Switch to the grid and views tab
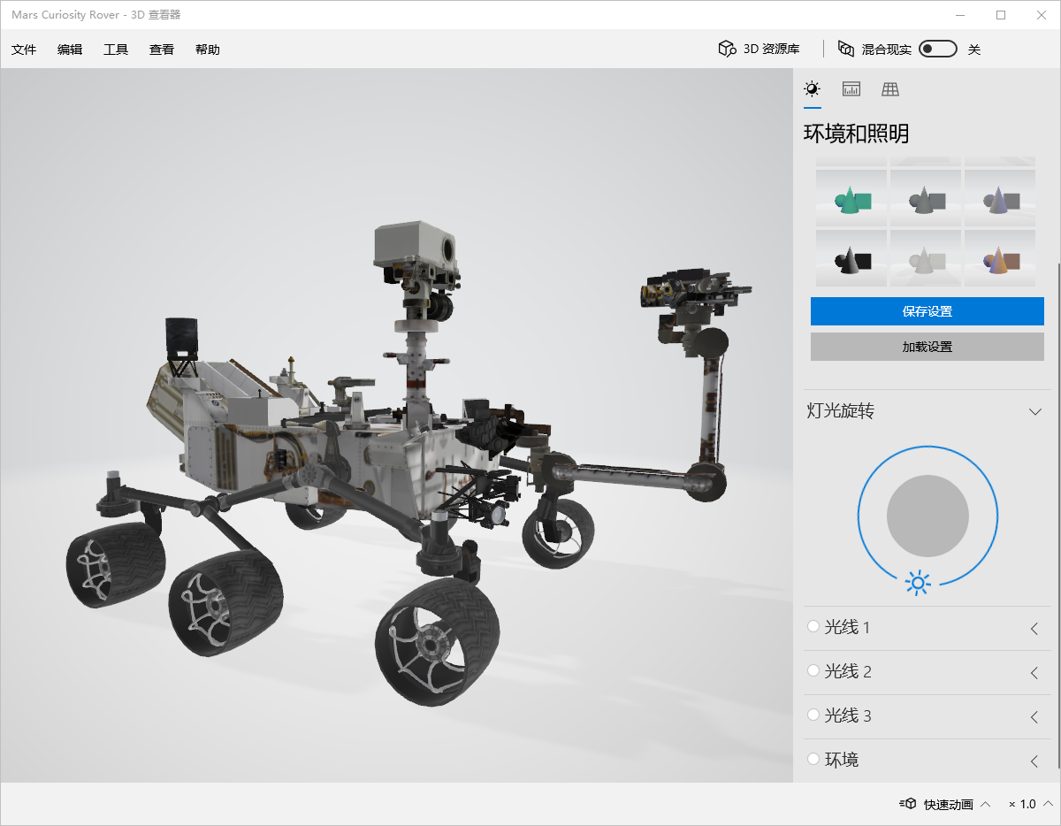Image resolution: width=1061 pixels, height=826 pixels. [890, 88]
